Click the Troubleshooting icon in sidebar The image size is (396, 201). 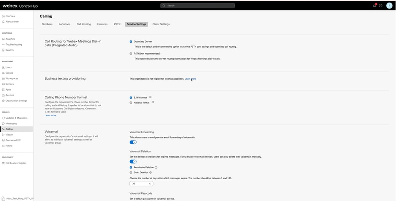[3, 45]
